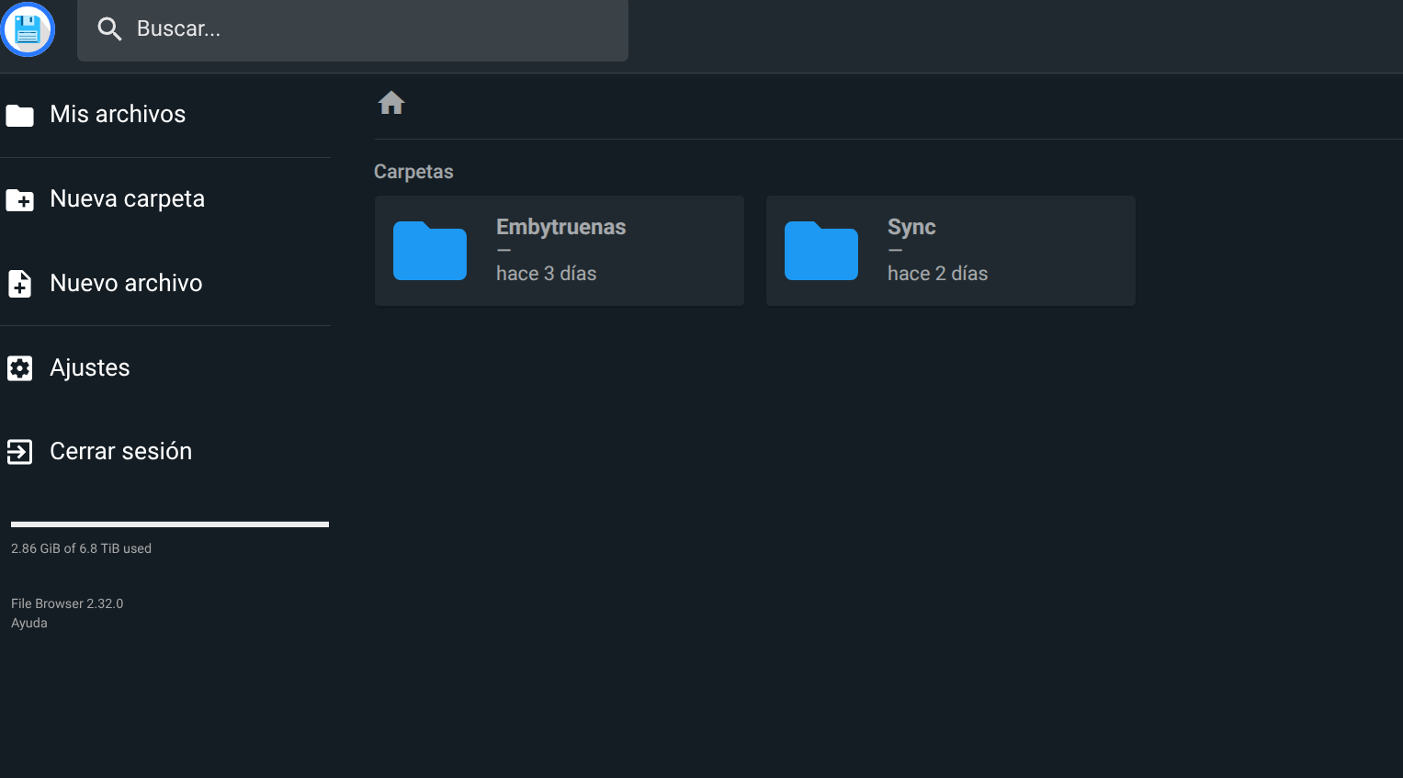The height and width of the screenshot is (778, 1403).
Task: Go to root via home breadcrumb icon
Action: coord(391,103)
